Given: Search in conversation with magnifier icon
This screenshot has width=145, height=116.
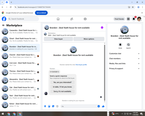Looking at the screenshot, I should [x=128, y=45].
